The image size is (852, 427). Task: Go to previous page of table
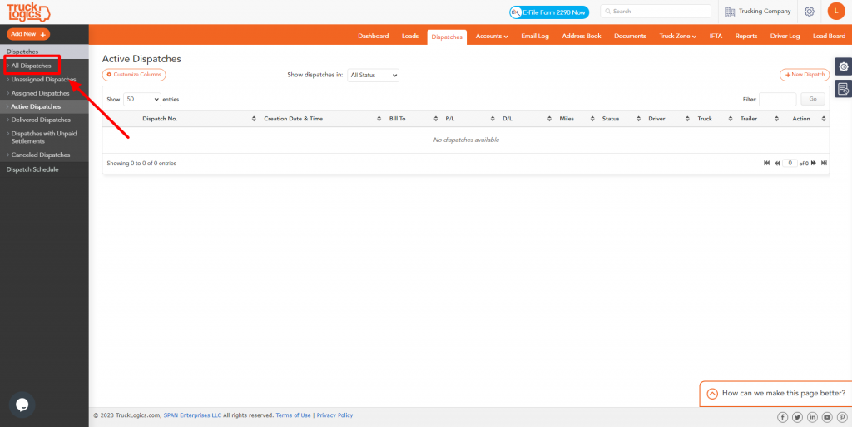[777, 163]
